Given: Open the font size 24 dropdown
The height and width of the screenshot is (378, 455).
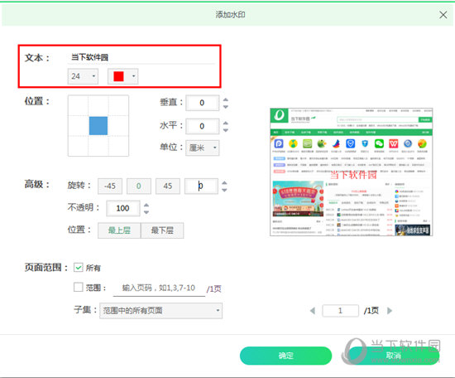Looking at the screenshot, I should point(83,76).
